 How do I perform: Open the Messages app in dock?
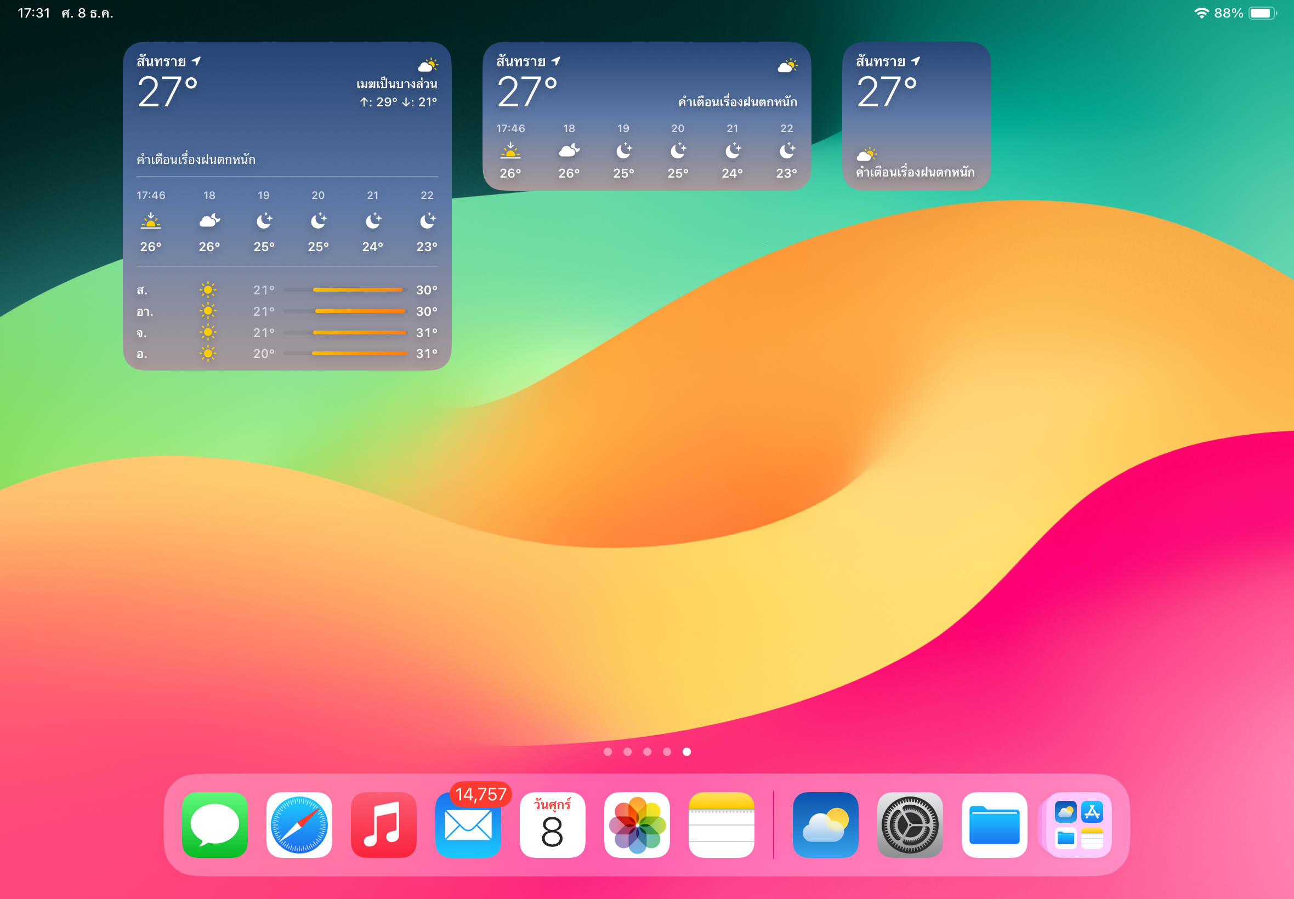click(214, 824)
